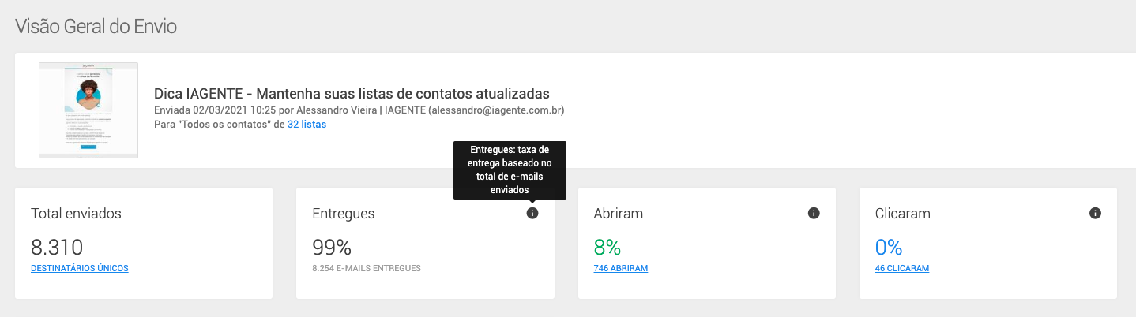
Task: Open the "746 ABRIRAM" link
Action: [620, 268]
